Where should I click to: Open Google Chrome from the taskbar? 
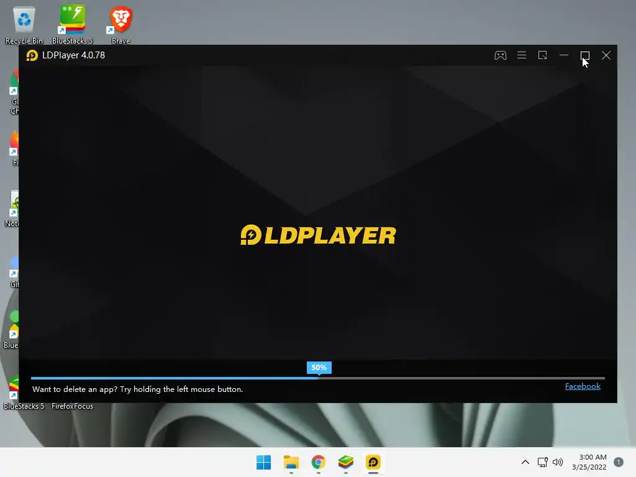(x=319, y=462)
